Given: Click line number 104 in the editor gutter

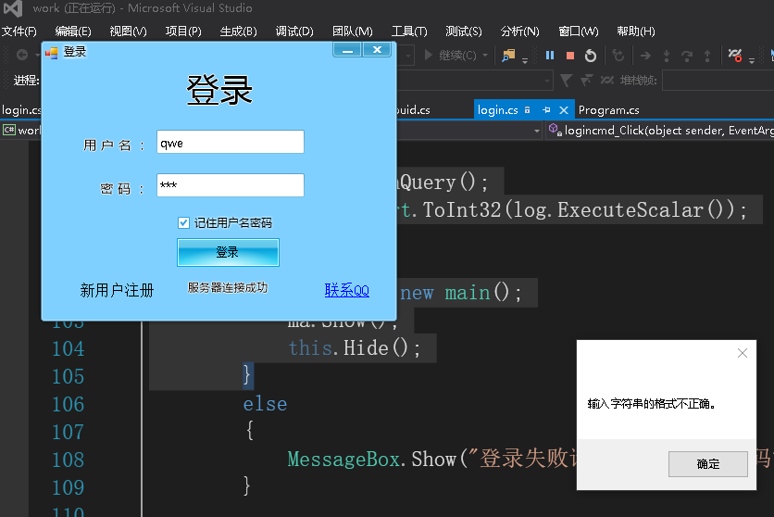Looking at the screenshot, I should coord(69,349).
